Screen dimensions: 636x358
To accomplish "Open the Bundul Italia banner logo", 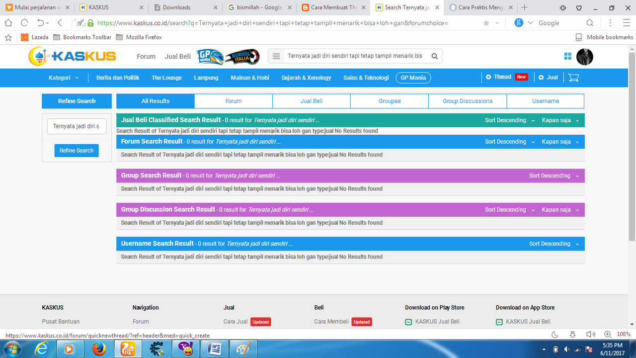I will pyautogui.click(x=241, y=57).
